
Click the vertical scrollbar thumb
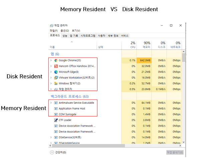point(184,58)
